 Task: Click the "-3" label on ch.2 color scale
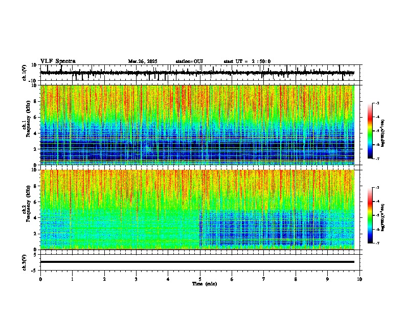pos(377,188)
